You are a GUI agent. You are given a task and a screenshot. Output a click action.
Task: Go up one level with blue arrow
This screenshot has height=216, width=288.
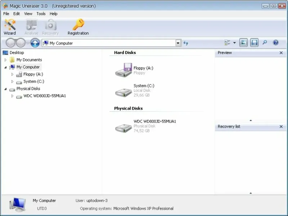point(35,43)
